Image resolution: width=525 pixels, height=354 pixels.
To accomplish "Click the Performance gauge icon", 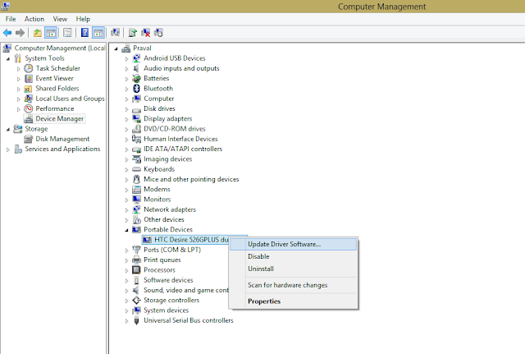I will click(29, 108).
